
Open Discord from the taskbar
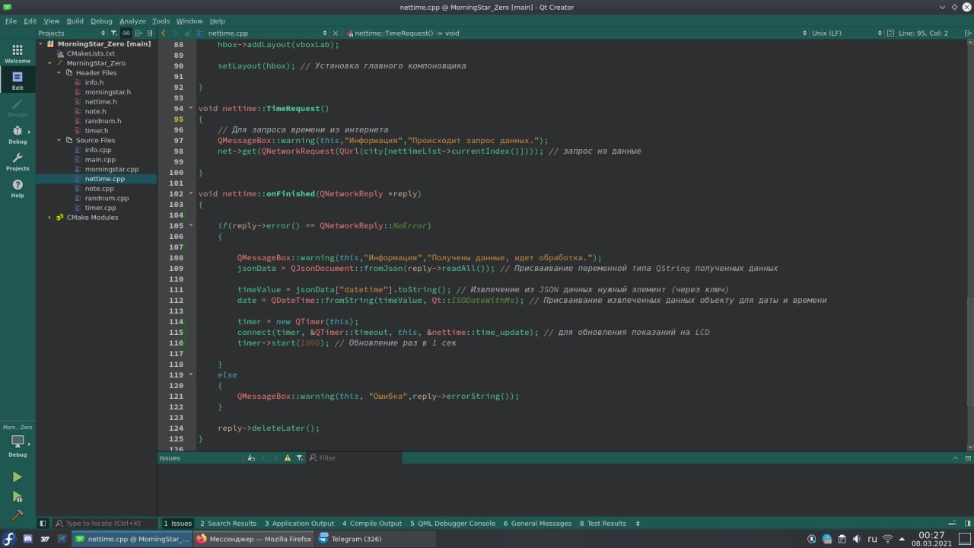pos(28,539)
